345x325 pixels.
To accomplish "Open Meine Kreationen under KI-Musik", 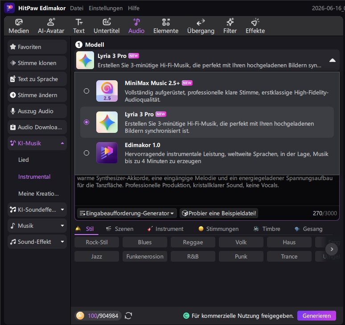I will [38, 193].
